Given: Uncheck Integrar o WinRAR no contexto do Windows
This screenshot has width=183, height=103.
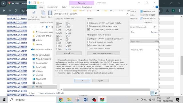Looking at the screenshot, I should (88, 39).
